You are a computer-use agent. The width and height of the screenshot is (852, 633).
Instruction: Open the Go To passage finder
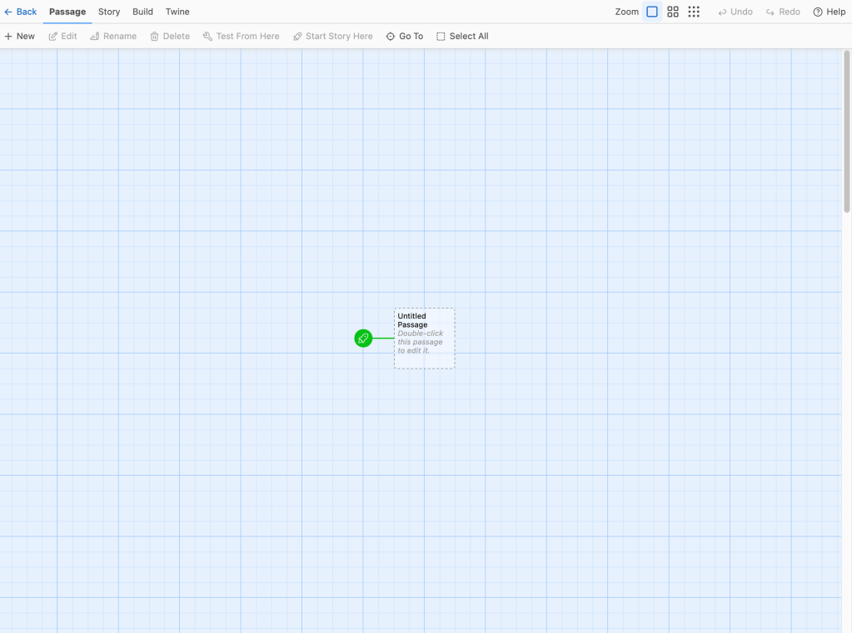pos(404,37)
